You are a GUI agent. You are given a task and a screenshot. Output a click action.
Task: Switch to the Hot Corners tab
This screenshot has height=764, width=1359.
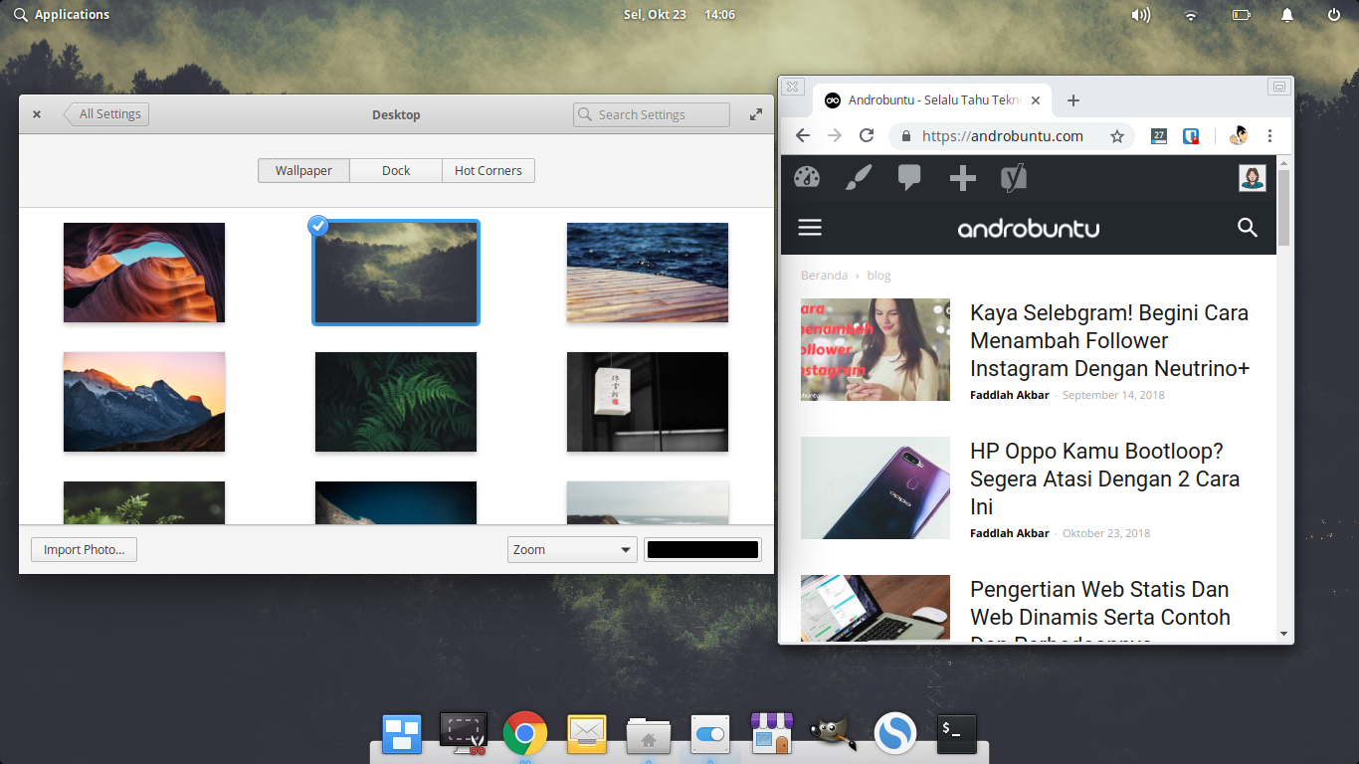pyautogui.click(x=488, y=170)
